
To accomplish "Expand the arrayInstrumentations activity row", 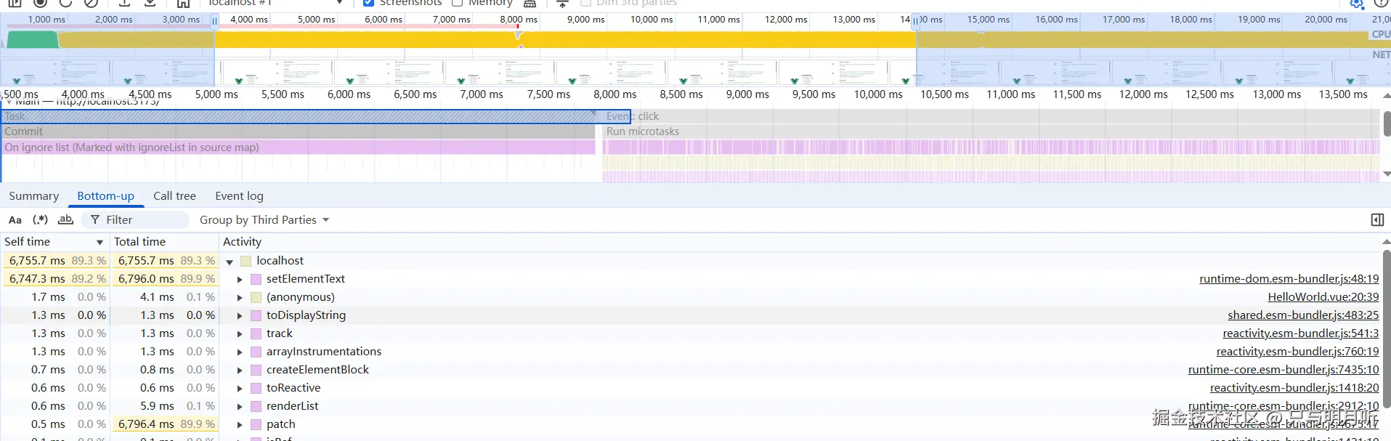I will point(240,352).
